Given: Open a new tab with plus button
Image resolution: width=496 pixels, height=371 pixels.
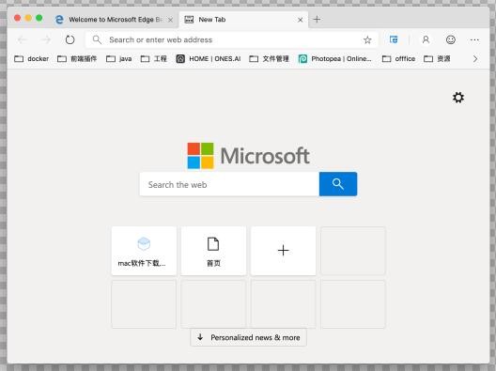Looking at the screenshot, I should click(317, 20).
